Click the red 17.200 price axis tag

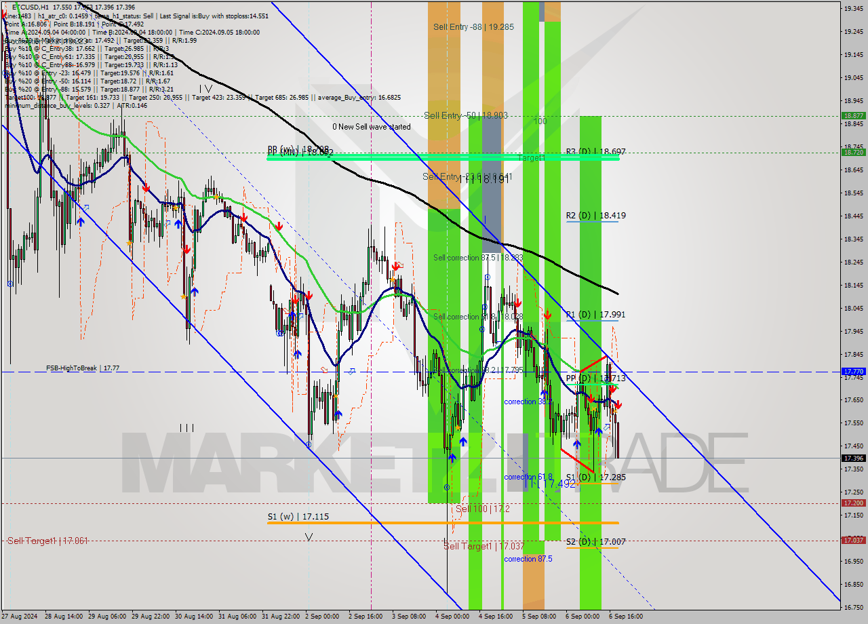[x=853, y=503]
